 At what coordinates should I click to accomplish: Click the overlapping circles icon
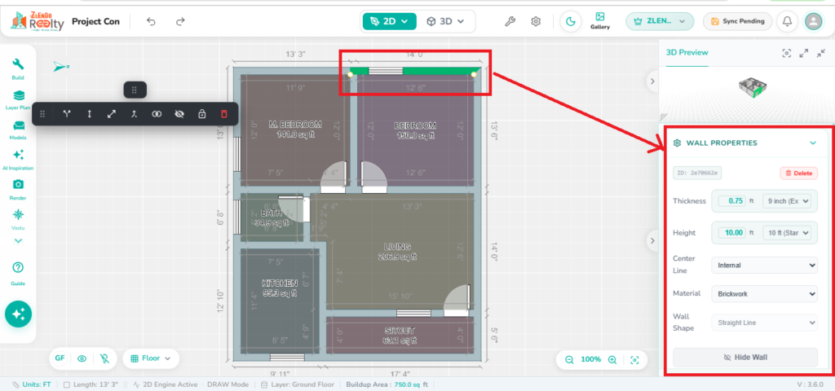(157, 114)
